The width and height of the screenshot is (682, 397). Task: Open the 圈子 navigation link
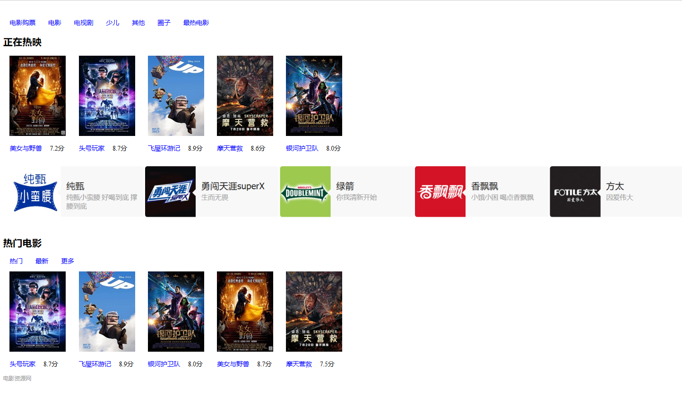[164, 23]
